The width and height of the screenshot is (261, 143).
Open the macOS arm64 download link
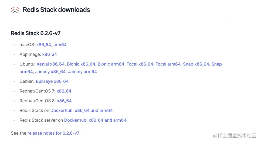click(60, 45)
